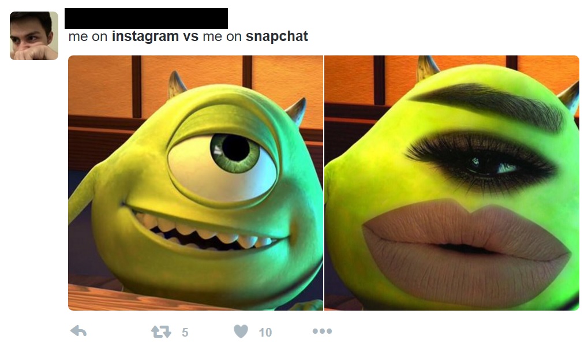Click Mike's green eye in left image
This screenshot has height=347, width=588.
tap(235, 151)
